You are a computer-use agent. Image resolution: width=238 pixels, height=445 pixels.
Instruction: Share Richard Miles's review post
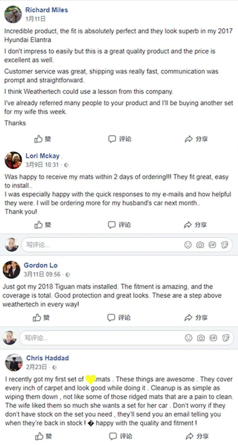(196, 139)
